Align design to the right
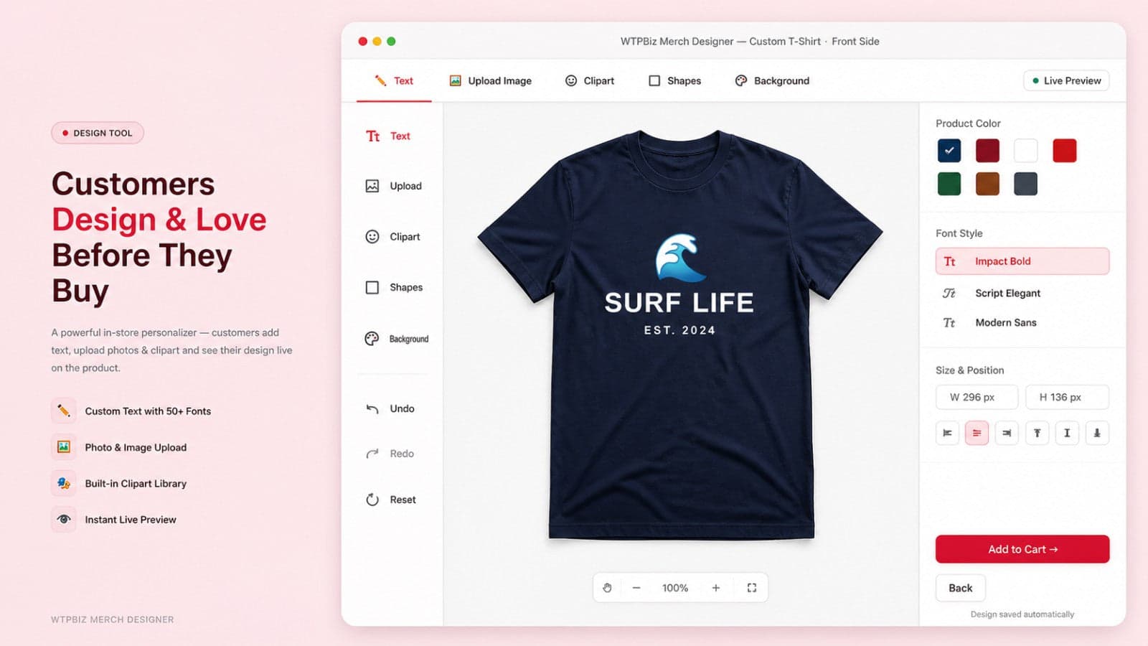 tap(1007, 433)
